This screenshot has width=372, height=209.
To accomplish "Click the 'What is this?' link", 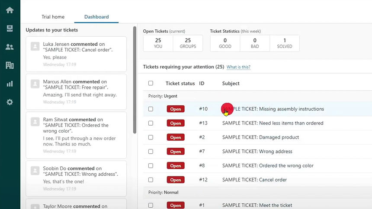I will [x=238, y=67].
